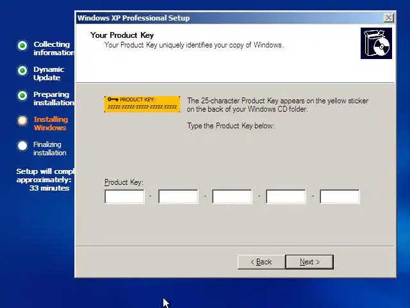410x308 pixels.
Task: Focus the first Product Key field
Action: (x=124, y=196)
